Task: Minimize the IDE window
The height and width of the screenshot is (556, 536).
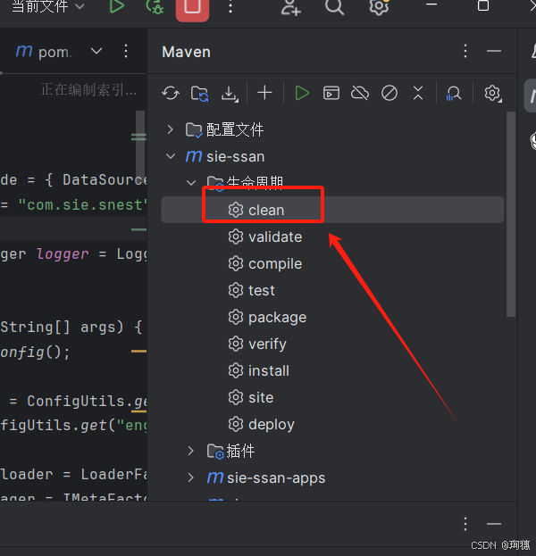Action: 431,5
